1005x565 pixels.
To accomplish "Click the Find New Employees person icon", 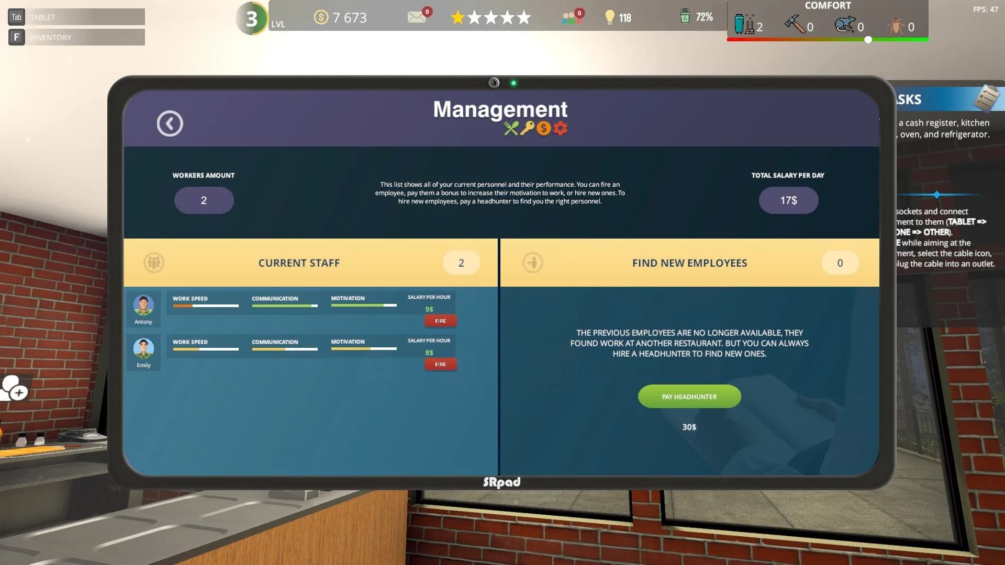I will (x=532, y=263).
